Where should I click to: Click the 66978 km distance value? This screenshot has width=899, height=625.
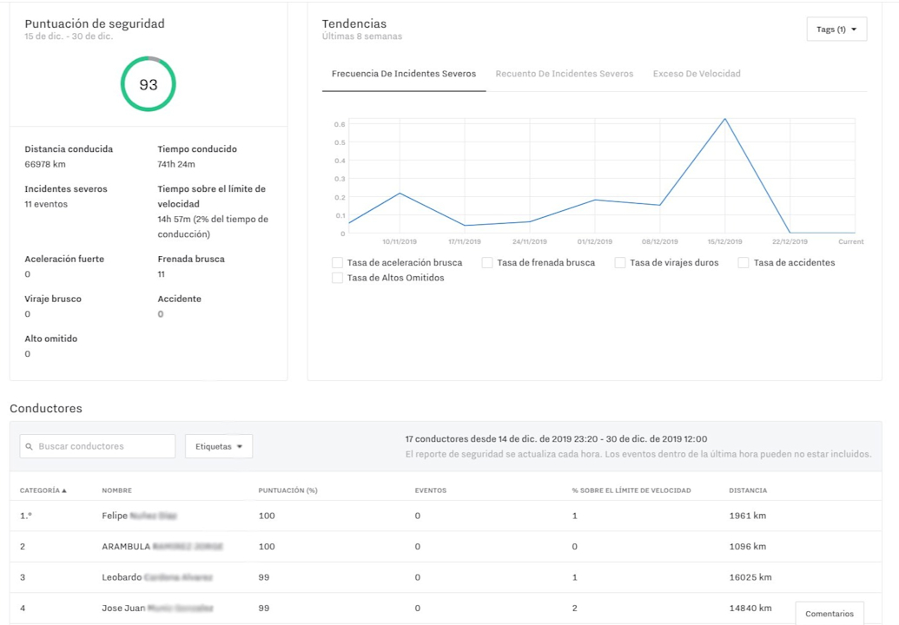[44, 164]
